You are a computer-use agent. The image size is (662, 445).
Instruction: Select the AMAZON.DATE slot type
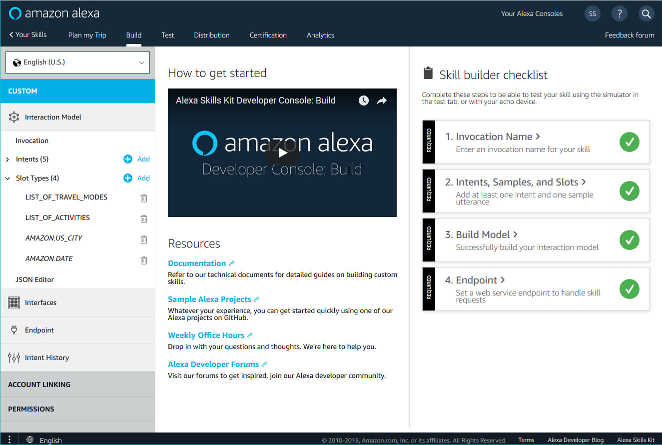[x=49, y=258]
